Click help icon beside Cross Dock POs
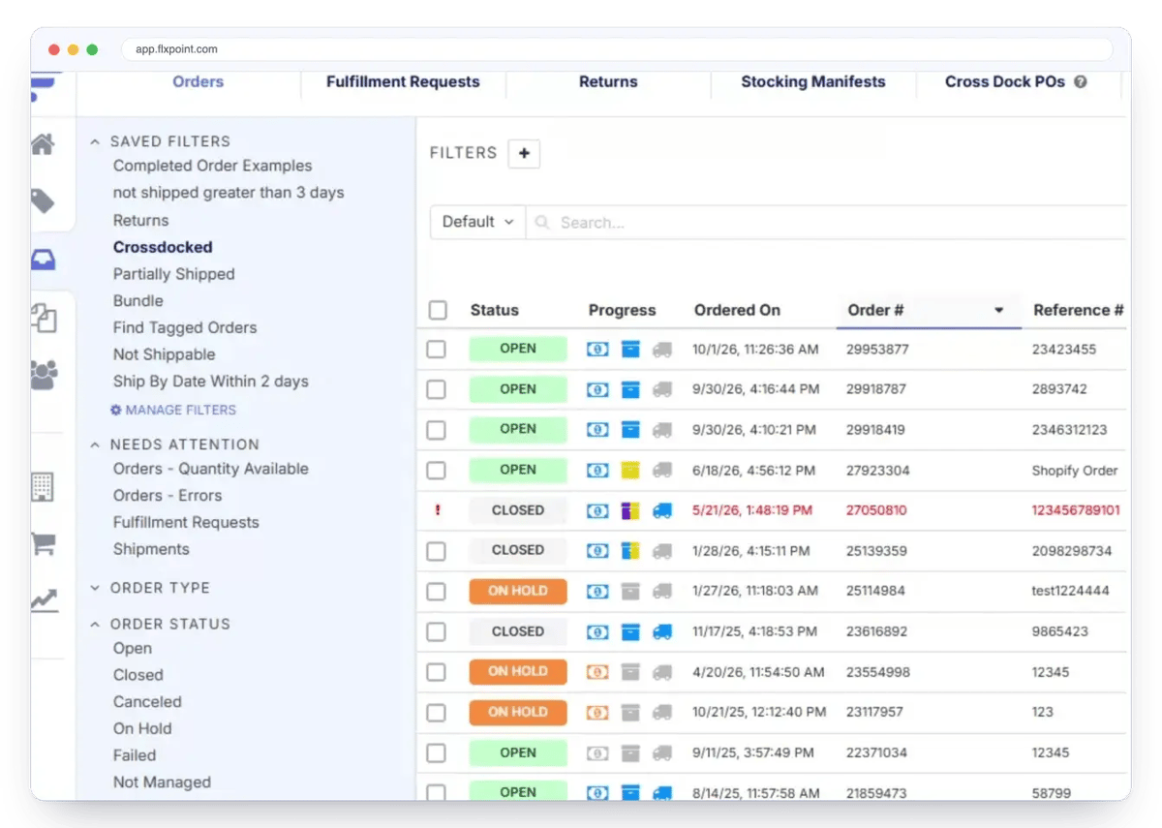 pos(1081,82)
